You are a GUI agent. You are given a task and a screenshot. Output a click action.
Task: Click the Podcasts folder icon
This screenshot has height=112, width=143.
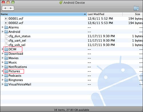(x=6, y=76)
